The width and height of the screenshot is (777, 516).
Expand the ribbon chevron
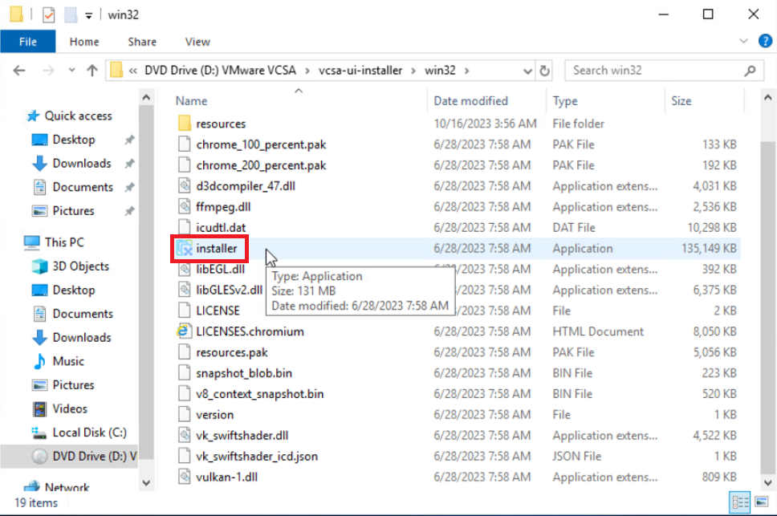pyautogui.click(x=745, y=42)
